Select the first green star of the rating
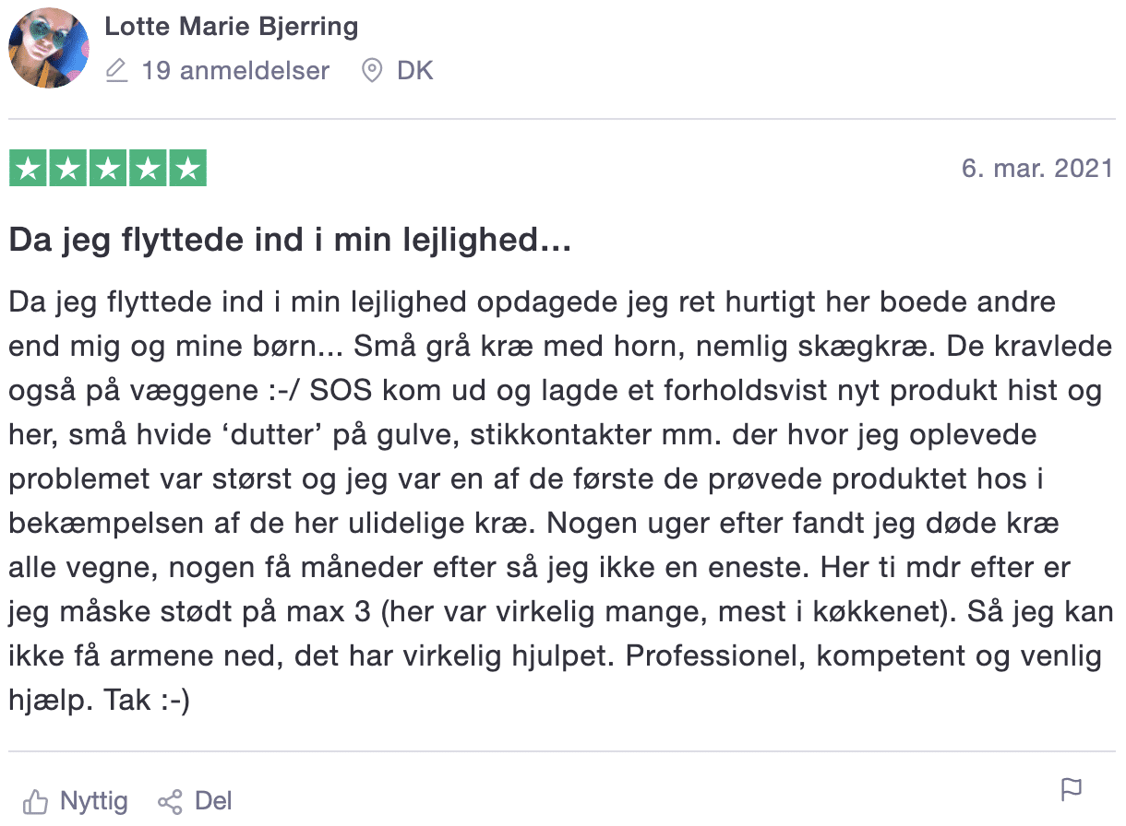Image resolution: width=1126 pixels, height=826 pixels. 28,168
